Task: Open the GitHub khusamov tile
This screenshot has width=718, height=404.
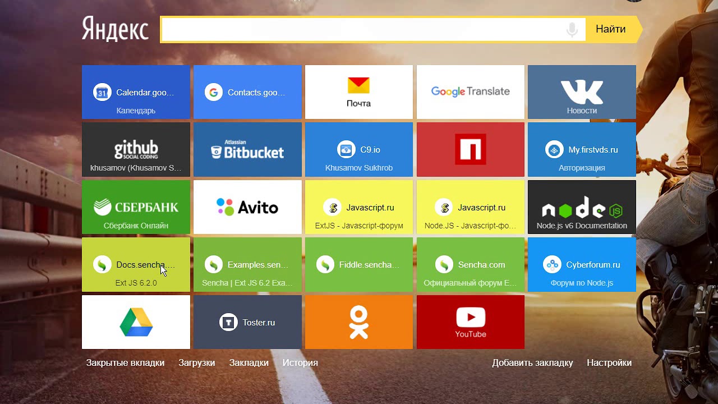Action: tap(136, 150)
